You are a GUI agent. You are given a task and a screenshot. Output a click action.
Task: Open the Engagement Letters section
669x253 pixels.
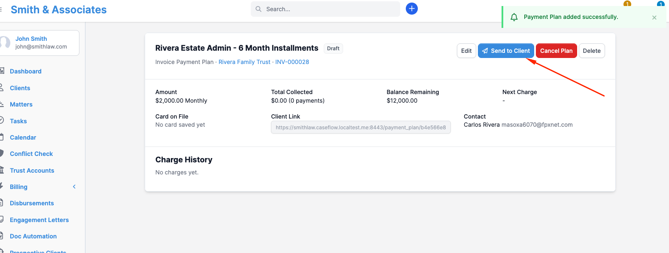(39, 220)
